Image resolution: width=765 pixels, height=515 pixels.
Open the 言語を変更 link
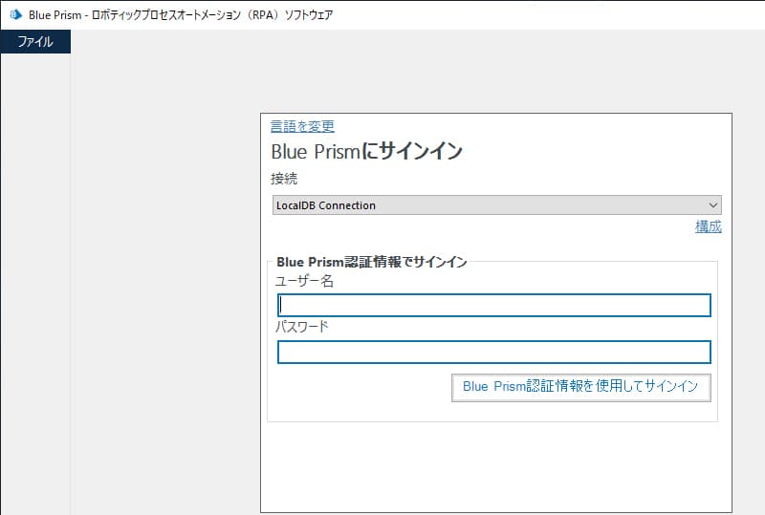[302, 126]
